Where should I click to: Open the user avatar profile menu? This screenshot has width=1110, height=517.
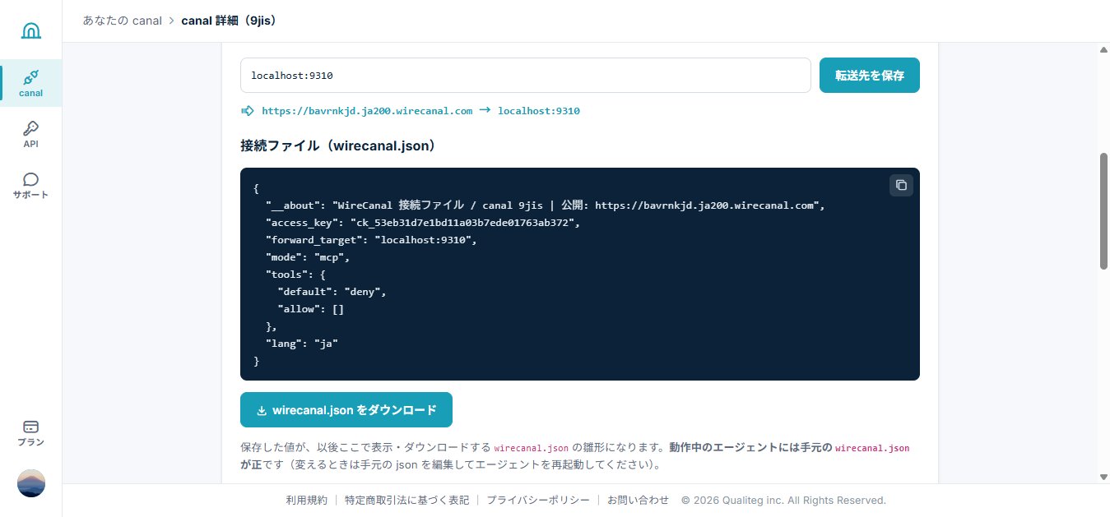[31, 483]
